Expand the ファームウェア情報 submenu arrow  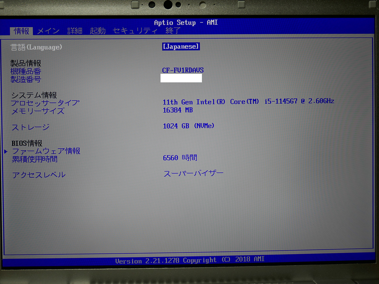(6, 152)
